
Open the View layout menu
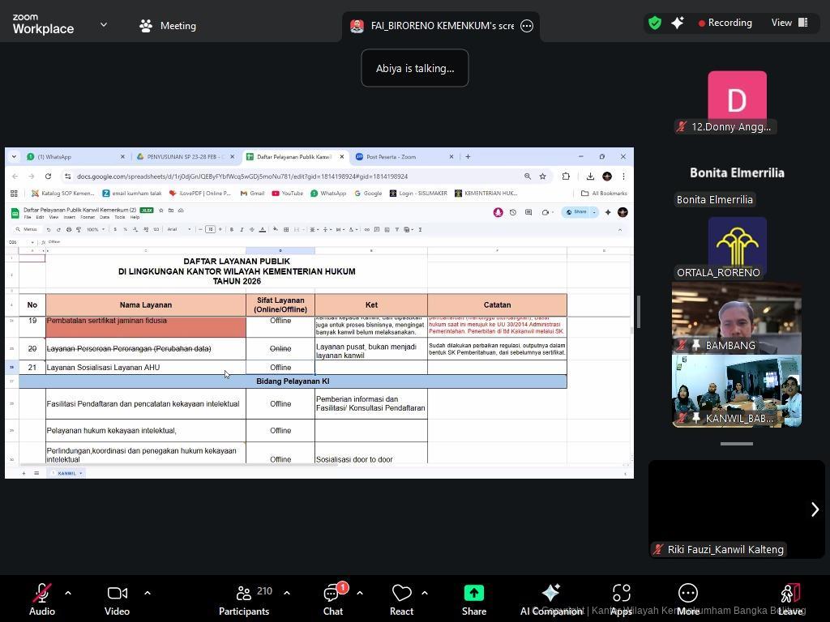[x=789, y=23]
